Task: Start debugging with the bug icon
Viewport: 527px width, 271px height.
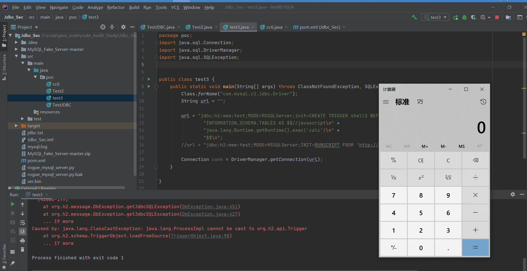Action: pos(464,17)
